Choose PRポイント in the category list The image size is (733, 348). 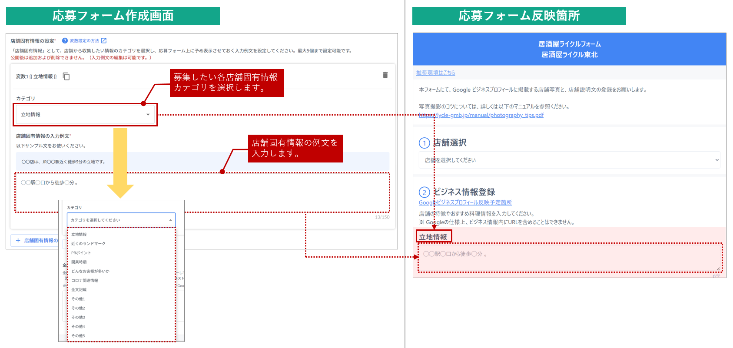click(81, 253)
